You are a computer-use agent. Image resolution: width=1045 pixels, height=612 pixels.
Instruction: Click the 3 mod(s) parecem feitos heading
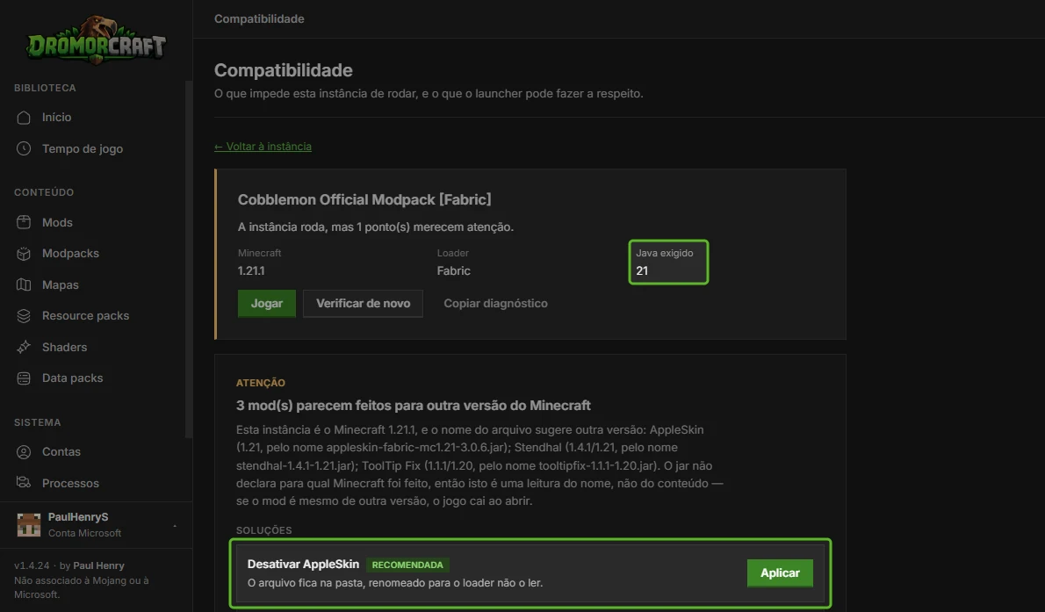(x=414, y=406)
